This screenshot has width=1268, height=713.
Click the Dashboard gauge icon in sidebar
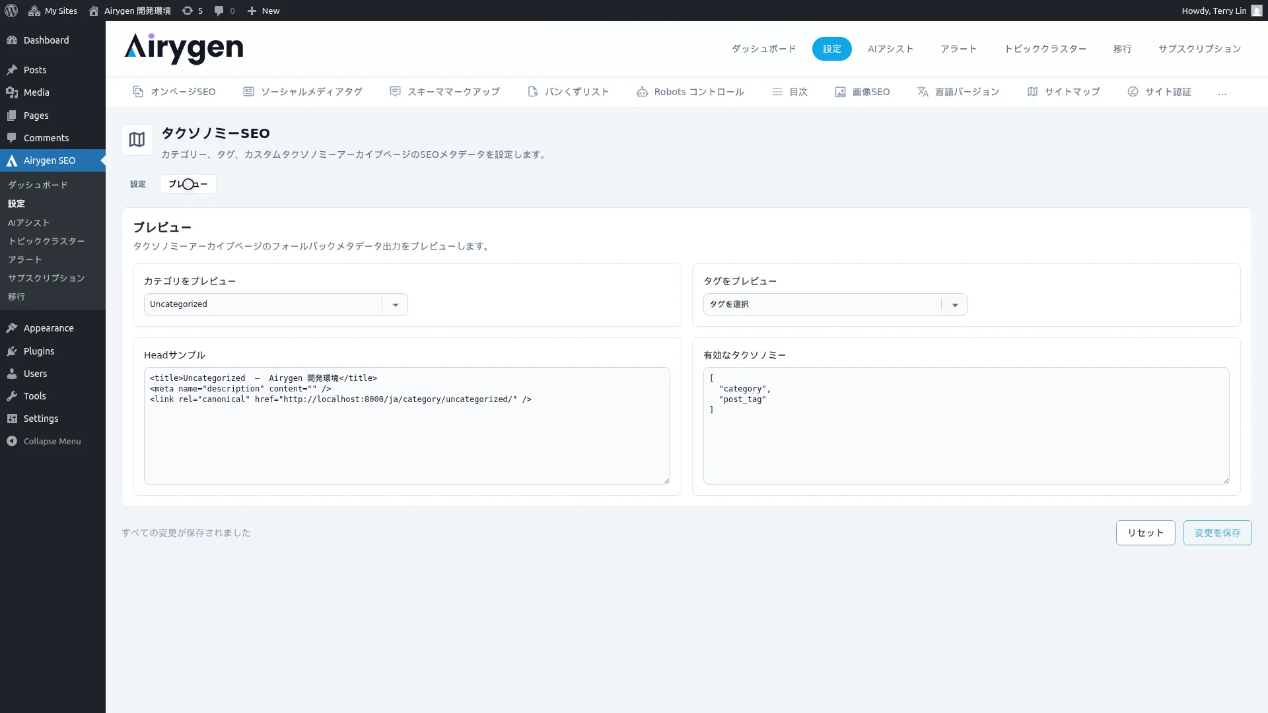[12, 40]
